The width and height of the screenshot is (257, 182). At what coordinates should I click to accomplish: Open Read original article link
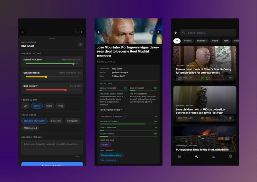[111, 110]
